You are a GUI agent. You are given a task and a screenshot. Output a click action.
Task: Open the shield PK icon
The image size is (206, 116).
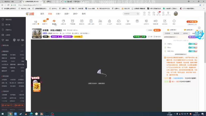click(x=146, y=21)
